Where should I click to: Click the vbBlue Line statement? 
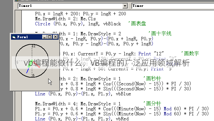83,94
